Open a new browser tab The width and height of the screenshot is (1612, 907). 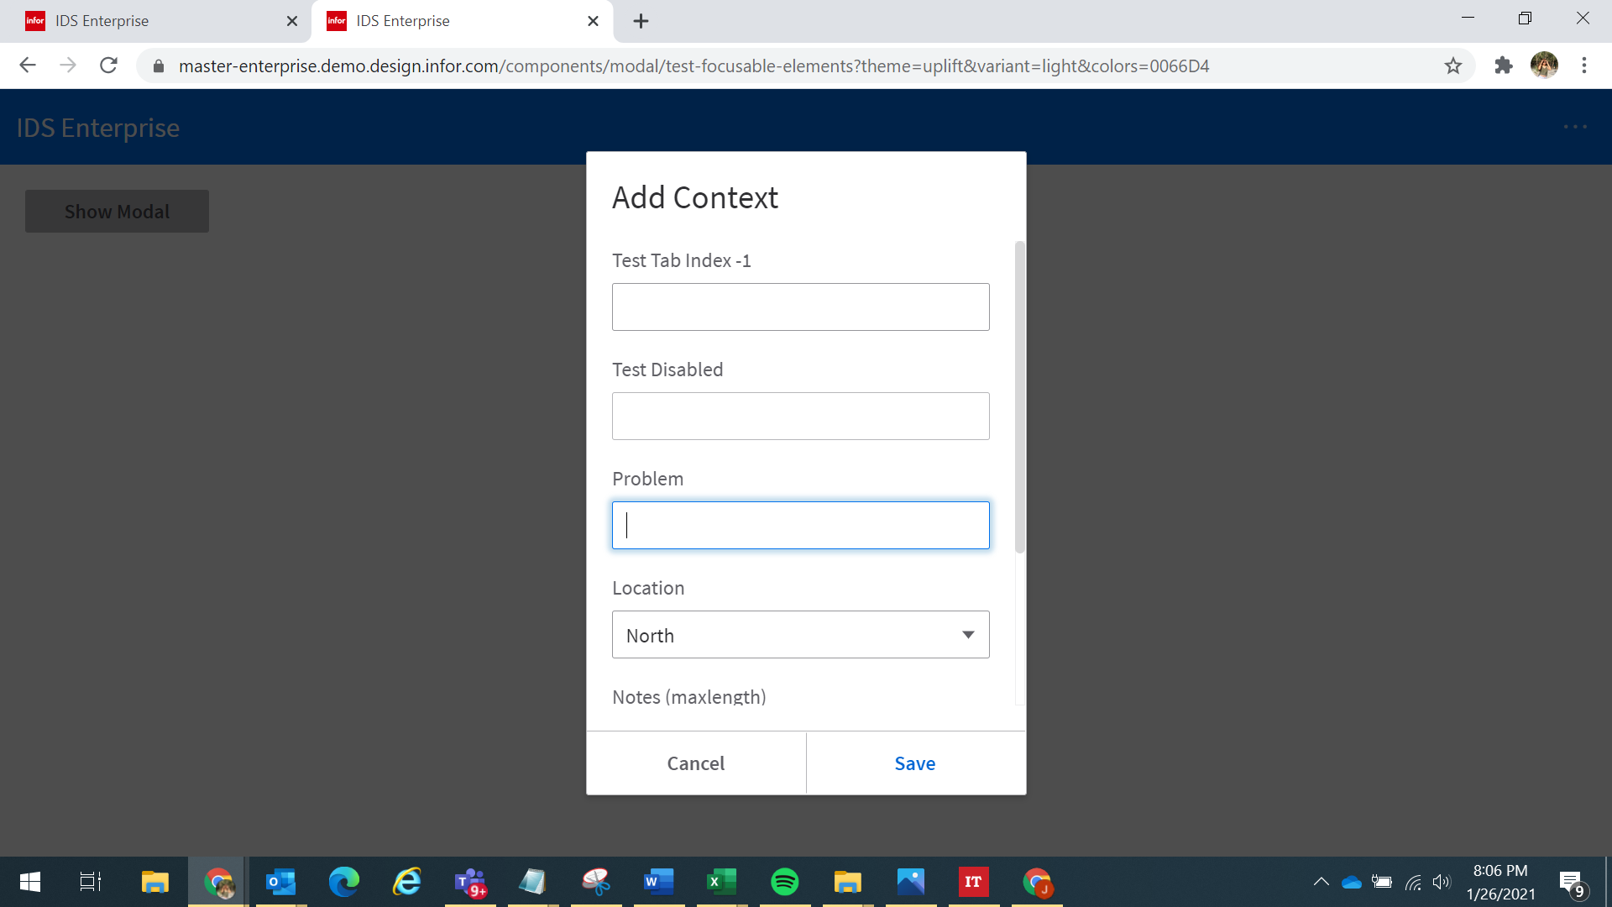pyautogui.click(x=641, y=21)
